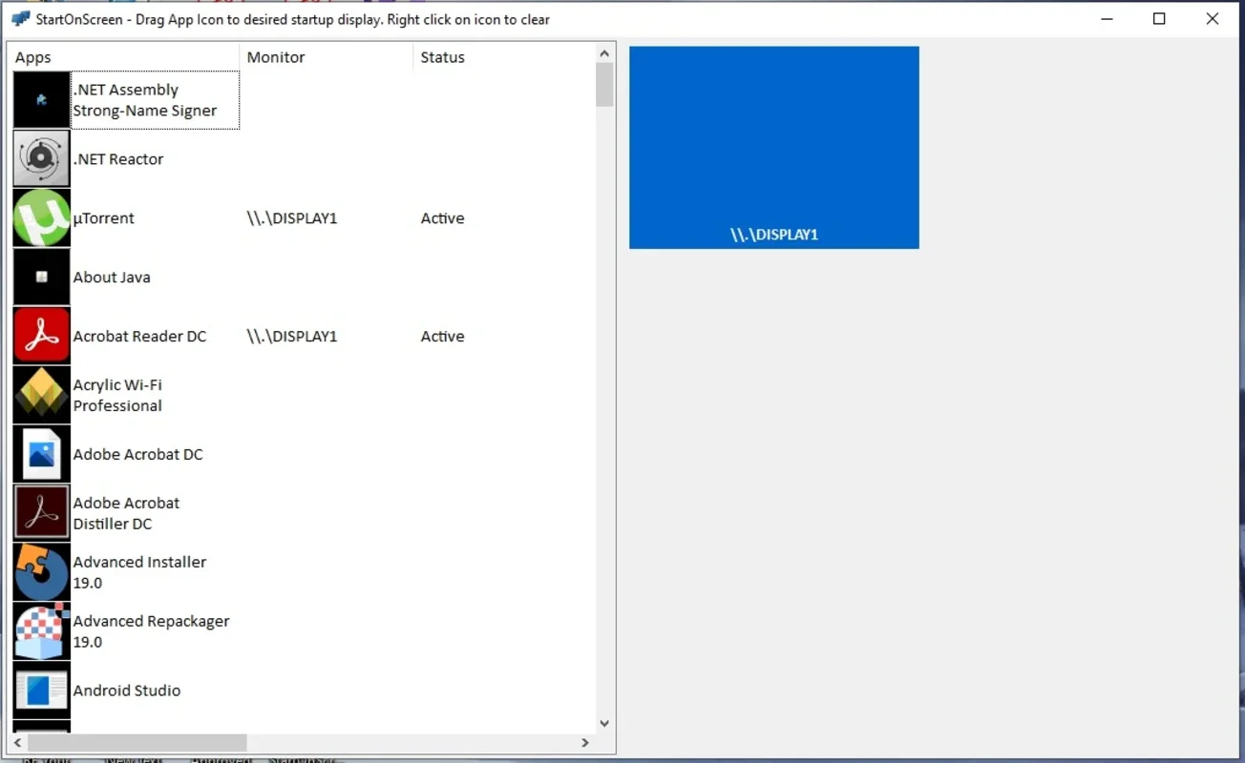
Task: Click the Adobe Acrobat Distiller DC name text
Action: [127, 514]
